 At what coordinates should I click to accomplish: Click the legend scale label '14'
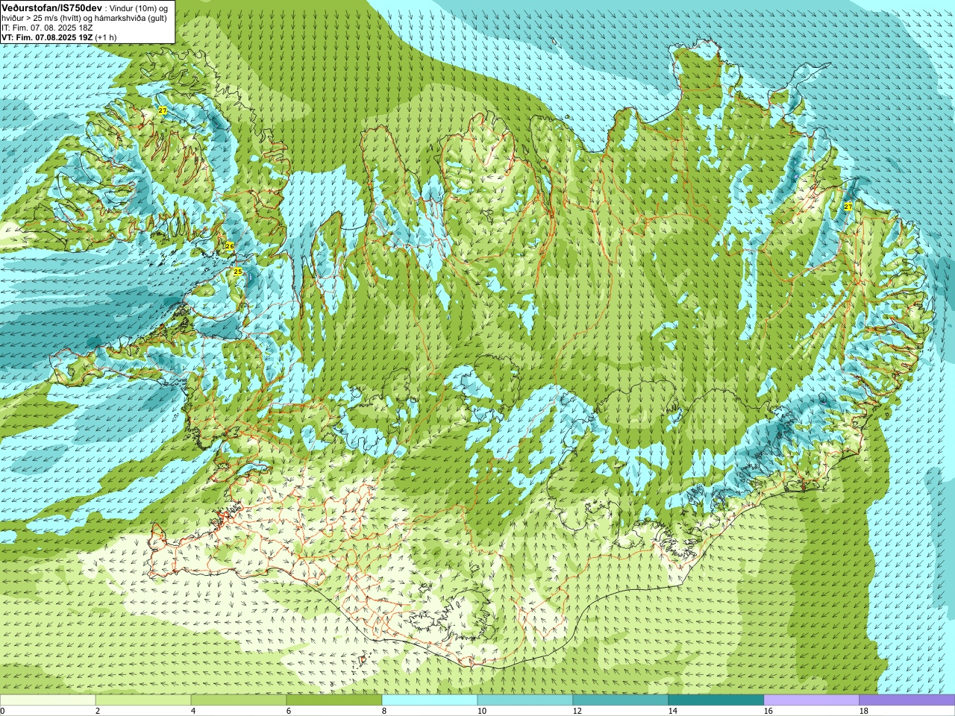pyautogui.click(x=673, y=711)
